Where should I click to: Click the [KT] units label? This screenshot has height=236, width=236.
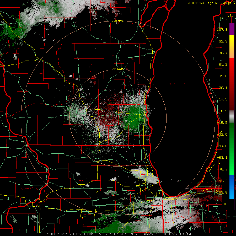224,18
